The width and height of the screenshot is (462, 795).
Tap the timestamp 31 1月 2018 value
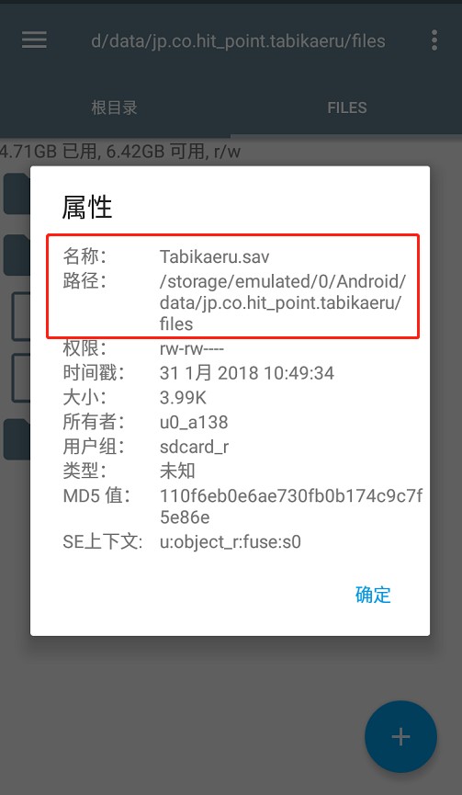[247, 373]
